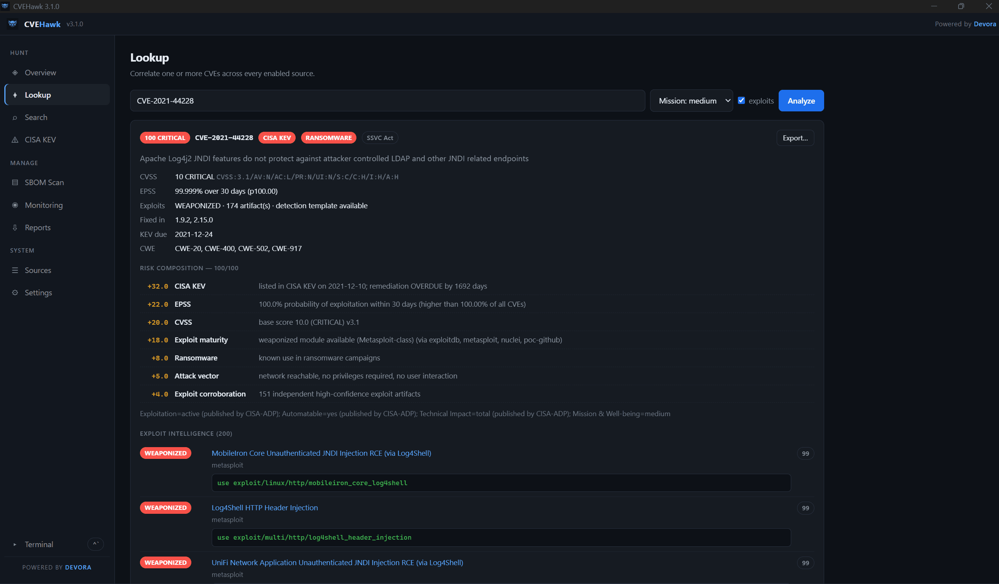999x584 pixels.
Task: Click the Search magnifier icon in sidebar
Action: (x=15, y=117)
